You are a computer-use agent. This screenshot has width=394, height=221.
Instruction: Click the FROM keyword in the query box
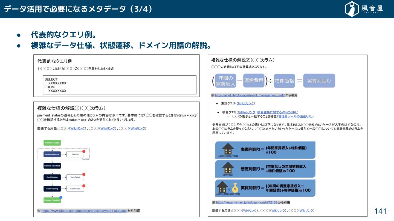pyautogui.click(x=50, y=87)
